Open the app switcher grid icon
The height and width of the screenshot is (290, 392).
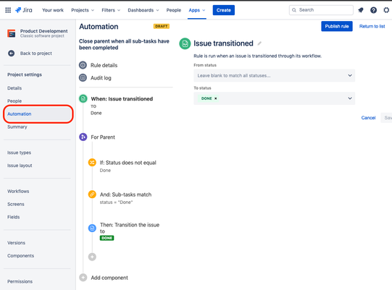point(8,10)
